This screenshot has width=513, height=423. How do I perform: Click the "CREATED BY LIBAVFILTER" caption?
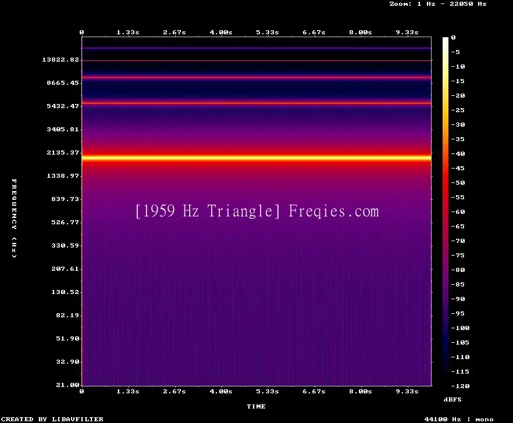click(52, 419)
